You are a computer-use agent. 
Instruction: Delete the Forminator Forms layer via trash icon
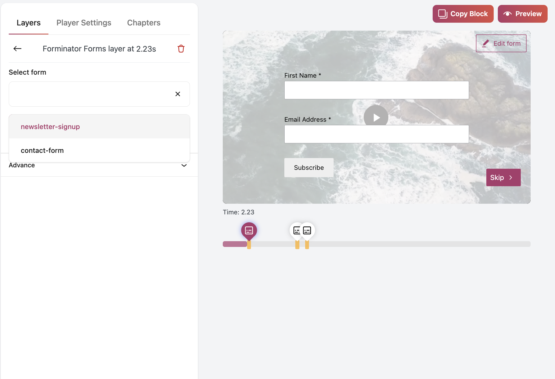pyautogui.click(x=181, y=48)
